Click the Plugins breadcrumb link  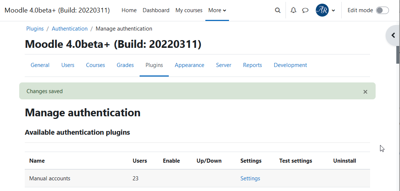pos(35,29)
